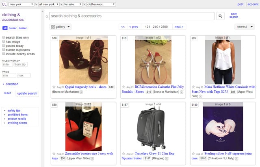Open the CL home logo

[x=4, y=4]
